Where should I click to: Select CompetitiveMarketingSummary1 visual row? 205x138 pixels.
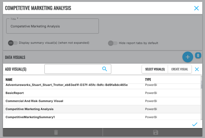(x=102, y=117)
